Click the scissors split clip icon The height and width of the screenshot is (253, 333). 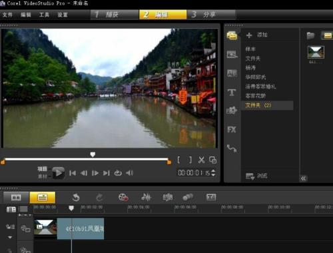click(x=201, y=160)
